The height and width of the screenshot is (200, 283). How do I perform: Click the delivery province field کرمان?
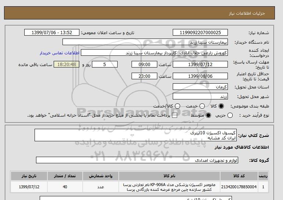[x=200, y=87]
